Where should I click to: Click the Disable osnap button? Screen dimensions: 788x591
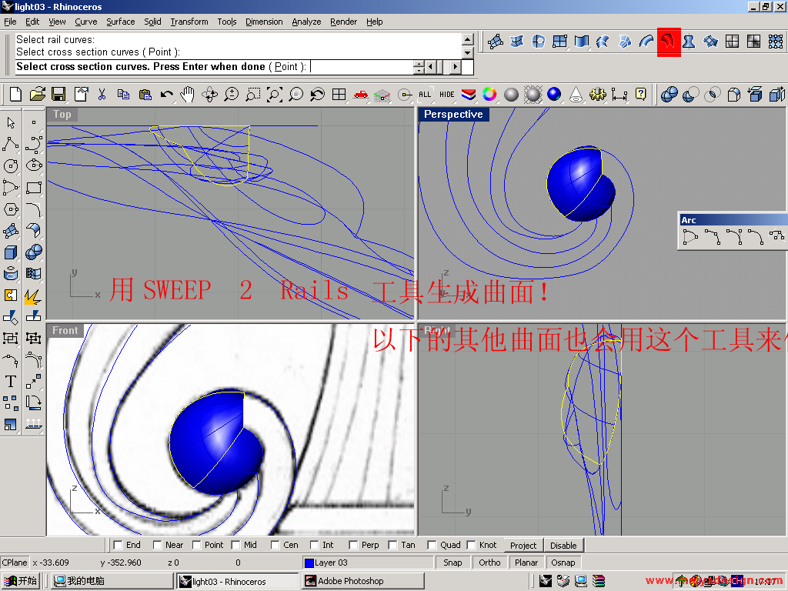[x=563, y=545]
